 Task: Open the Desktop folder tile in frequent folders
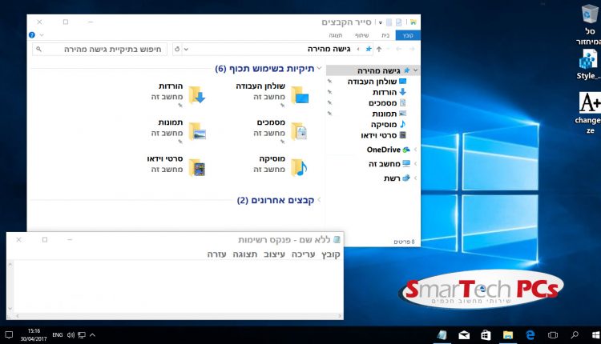point(272,94)
